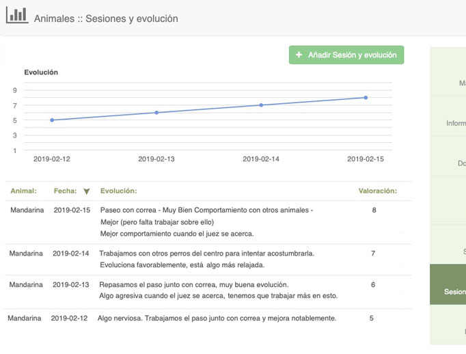Select the chart data point for 2019-02-13
Viewport: 466px width, 354px height.
point(156,113)
